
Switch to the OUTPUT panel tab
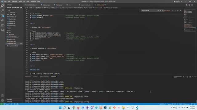pyautogui.click(x=35, y=77)
